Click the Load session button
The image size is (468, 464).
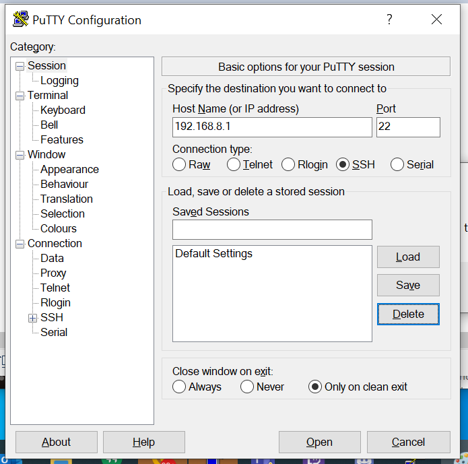(x=408, y=257)
